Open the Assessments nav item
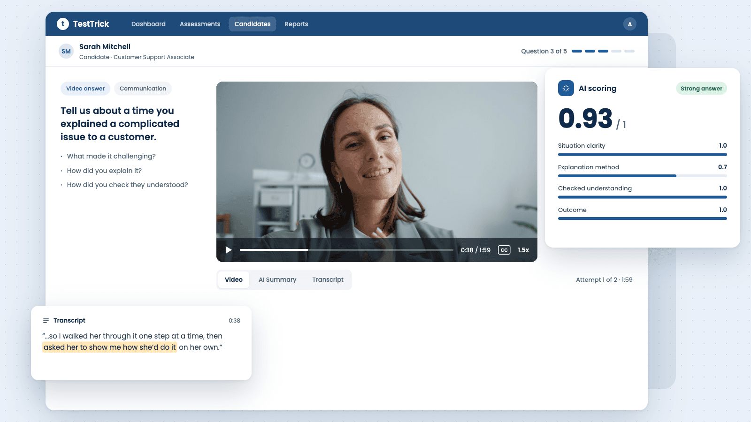The height and width of the screenshot is (422, 751). click(200, 24)
